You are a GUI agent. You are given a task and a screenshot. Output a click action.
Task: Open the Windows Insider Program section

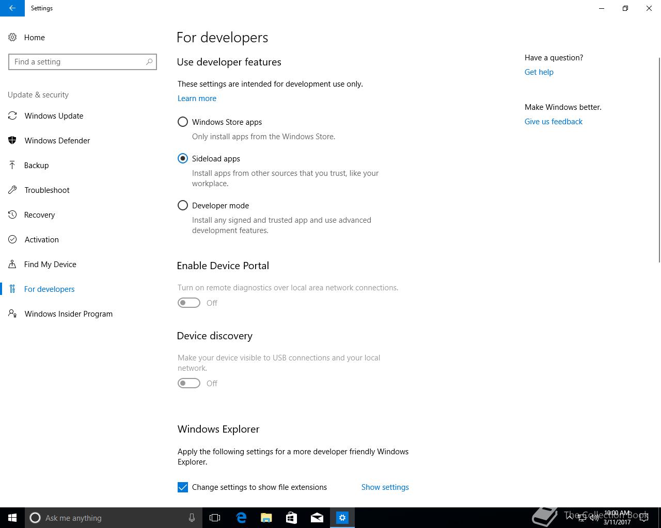[x=83, y=313]
